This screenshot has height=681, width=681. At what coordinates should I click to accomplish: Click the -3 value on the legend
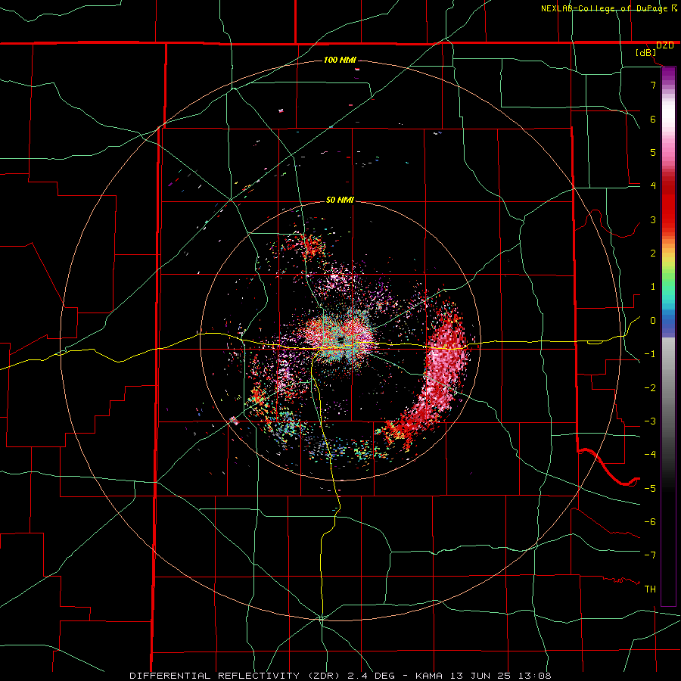(650, 421)
